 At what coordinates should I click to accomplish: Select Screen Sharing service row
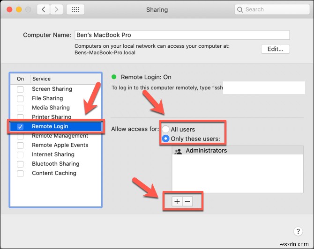tap(56, 89)
